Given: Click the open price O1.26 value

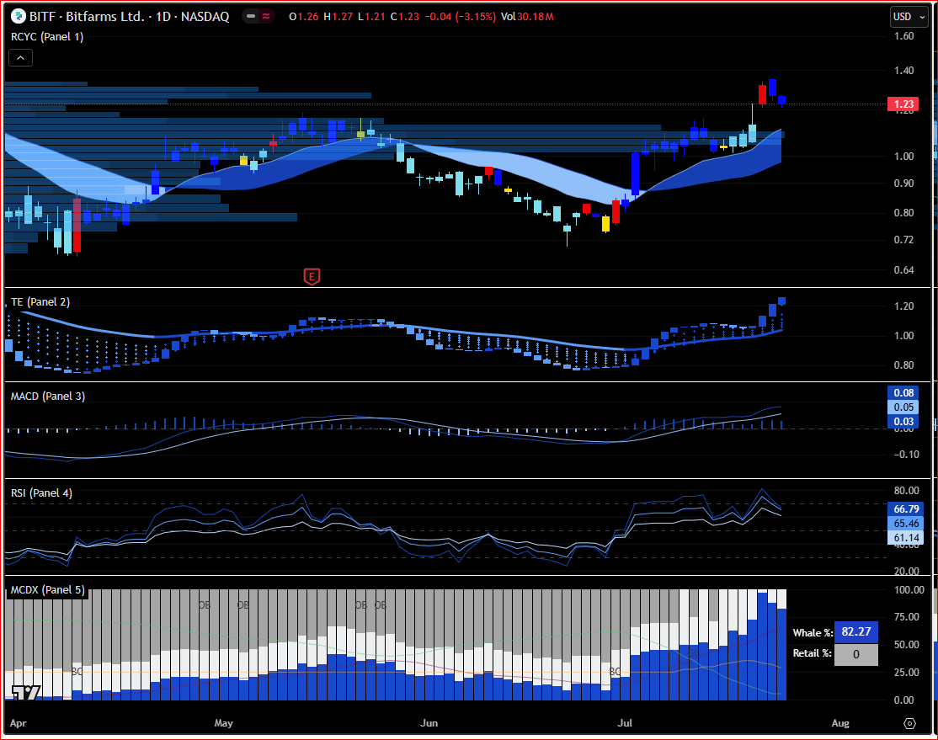Looking at the screenshot, I should 304,17.
